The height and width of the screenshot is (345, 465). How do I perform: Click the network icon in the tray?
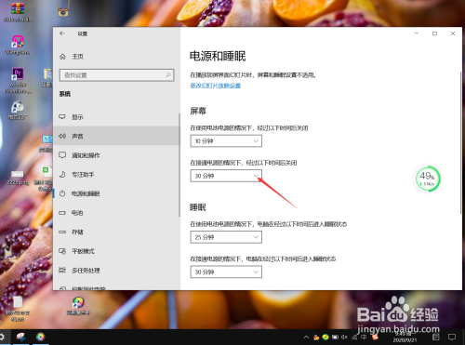[x=354, y=338]
